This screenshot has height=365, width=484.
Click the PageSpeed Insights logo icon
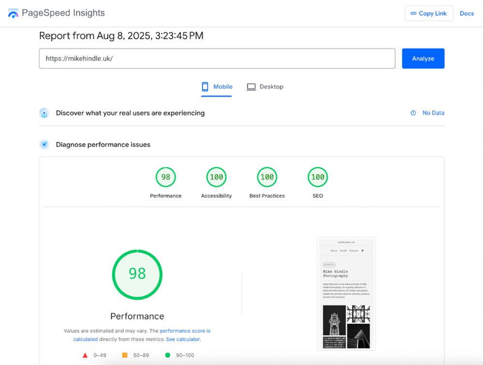(13, 13)
